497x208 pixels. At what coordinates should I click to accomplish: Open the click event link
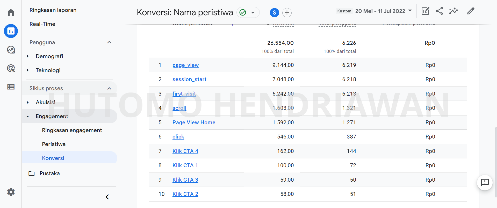(x=178, y=137)
